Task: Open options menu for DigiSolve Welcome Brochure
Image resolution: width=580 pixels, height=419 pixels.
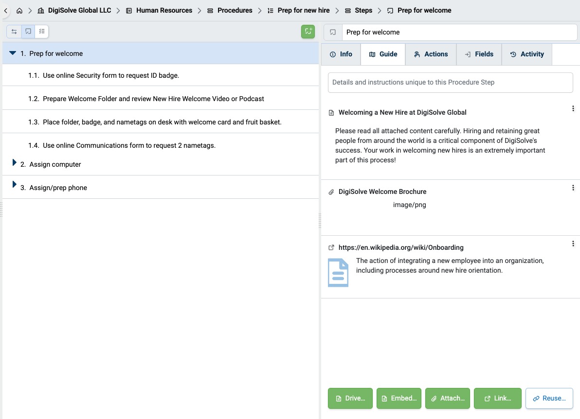Action: pyautogui.click(x=573, y=188)
